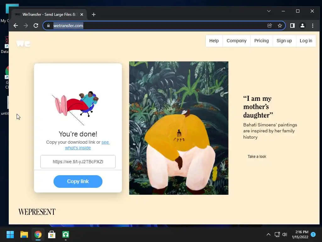Click the relaxing person illustration
Viewport: 322px width, 242px height.
75,108
